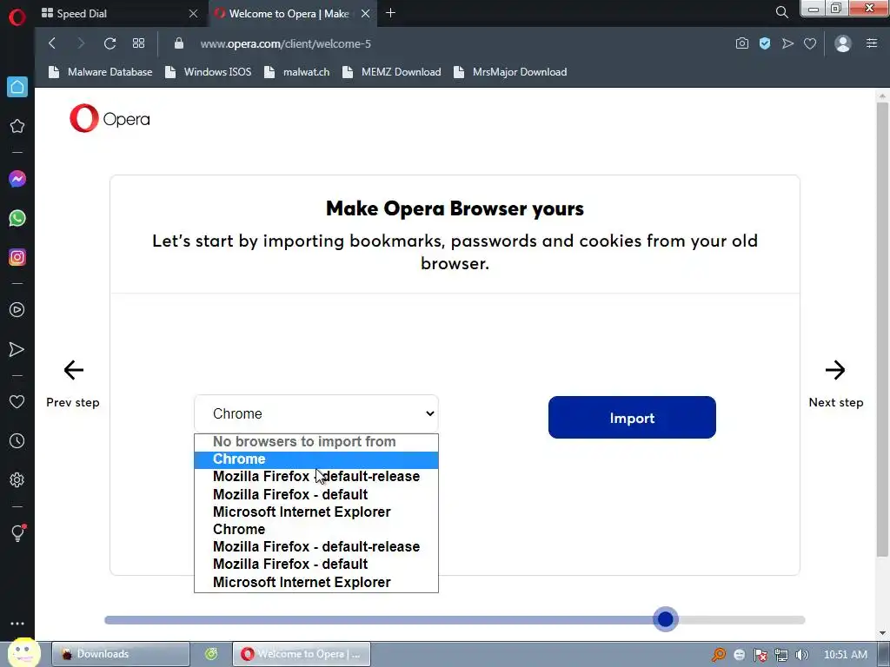Open My Flow in sidebar
Viewport: 890px width, 667px height.
(17, 349)
